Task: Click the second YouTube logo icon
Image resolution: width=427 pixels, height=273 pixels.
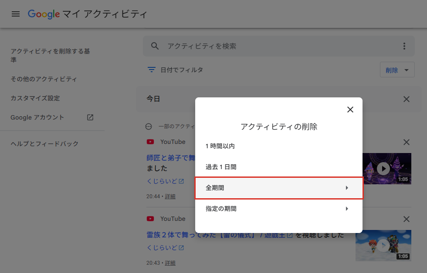Action: pos(150,219)
